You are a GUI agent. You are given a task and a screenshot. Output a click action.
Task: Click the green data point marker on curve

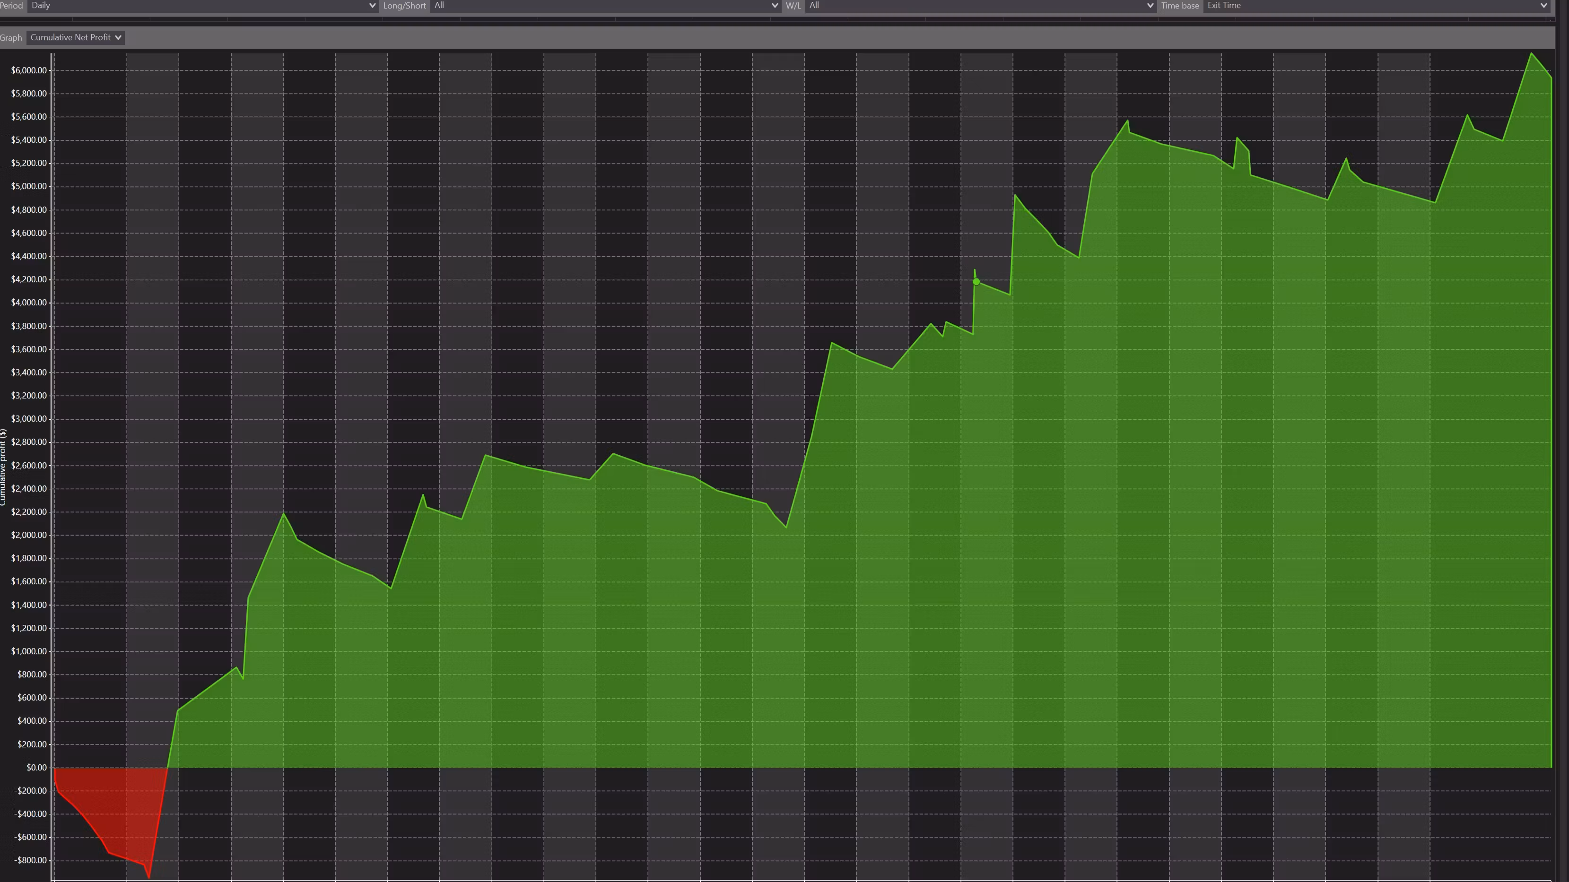[976, 282]
